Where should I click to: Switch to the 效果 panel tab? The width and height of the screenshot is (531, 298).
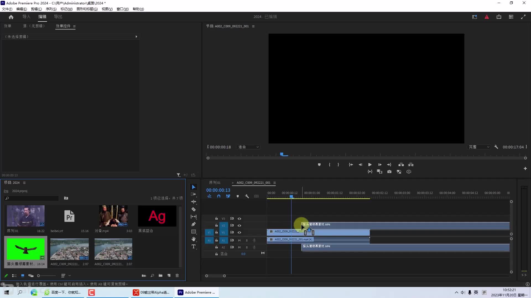click(x=8, y=26)
